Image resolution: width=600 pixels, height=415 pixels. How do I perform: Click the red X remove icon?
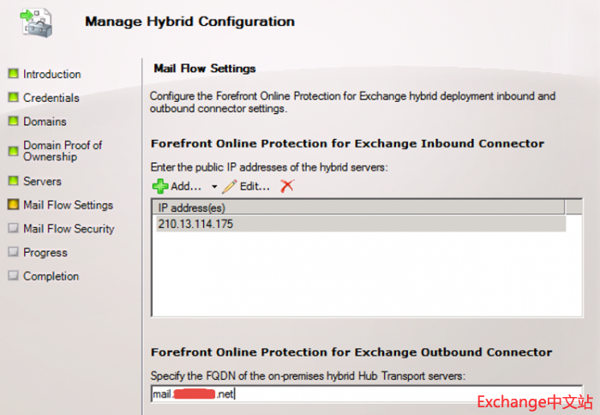click(x=287, y=186)
